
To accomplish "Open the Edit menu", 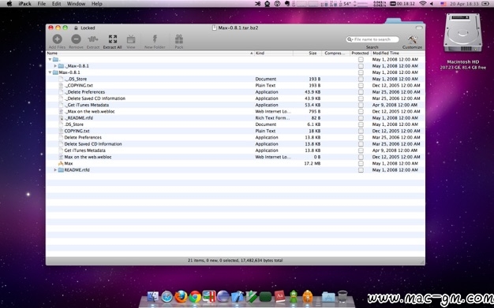I will click(x=56, y=4).
